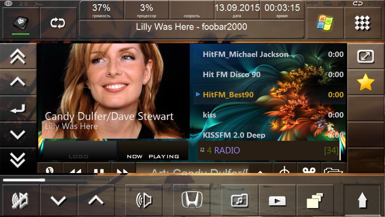Move down one item with single-down chevron

pos(18,135)
